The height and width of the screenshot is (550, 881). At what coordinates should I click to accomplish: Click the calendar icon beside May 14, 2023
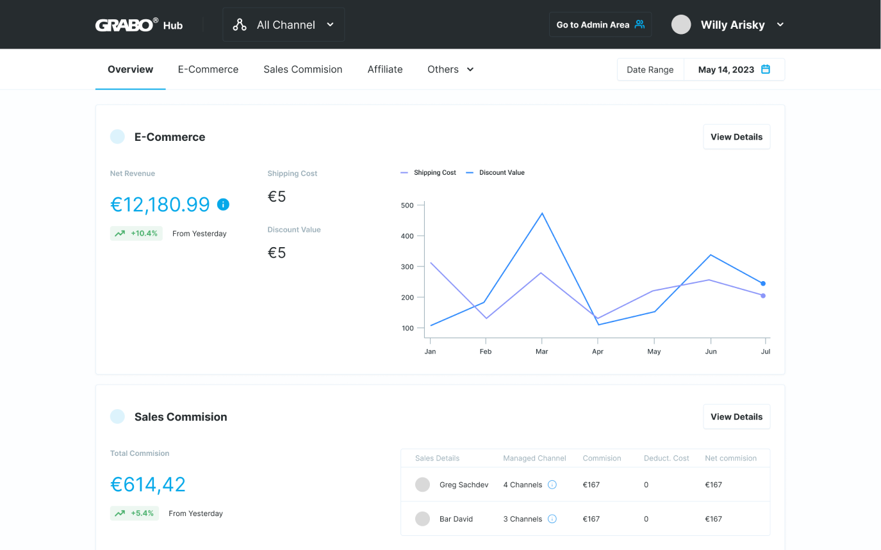coord(765,69)
